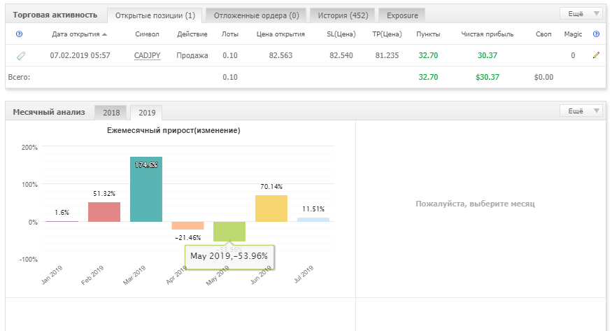612x331 pixels.
Task: Sort by Пункты column header
Action: [428, 34]
